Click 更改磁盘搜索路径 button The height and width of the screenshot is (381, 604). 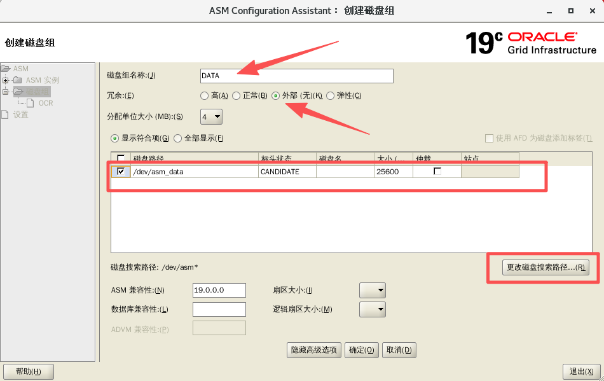tap(546, 267)
